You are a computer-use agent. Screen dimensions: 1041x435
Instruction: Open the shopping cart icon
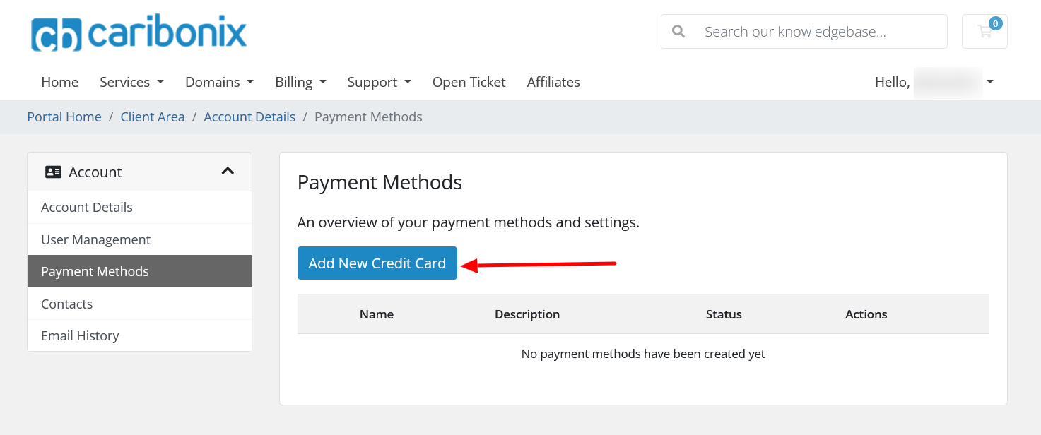(984, 32)
